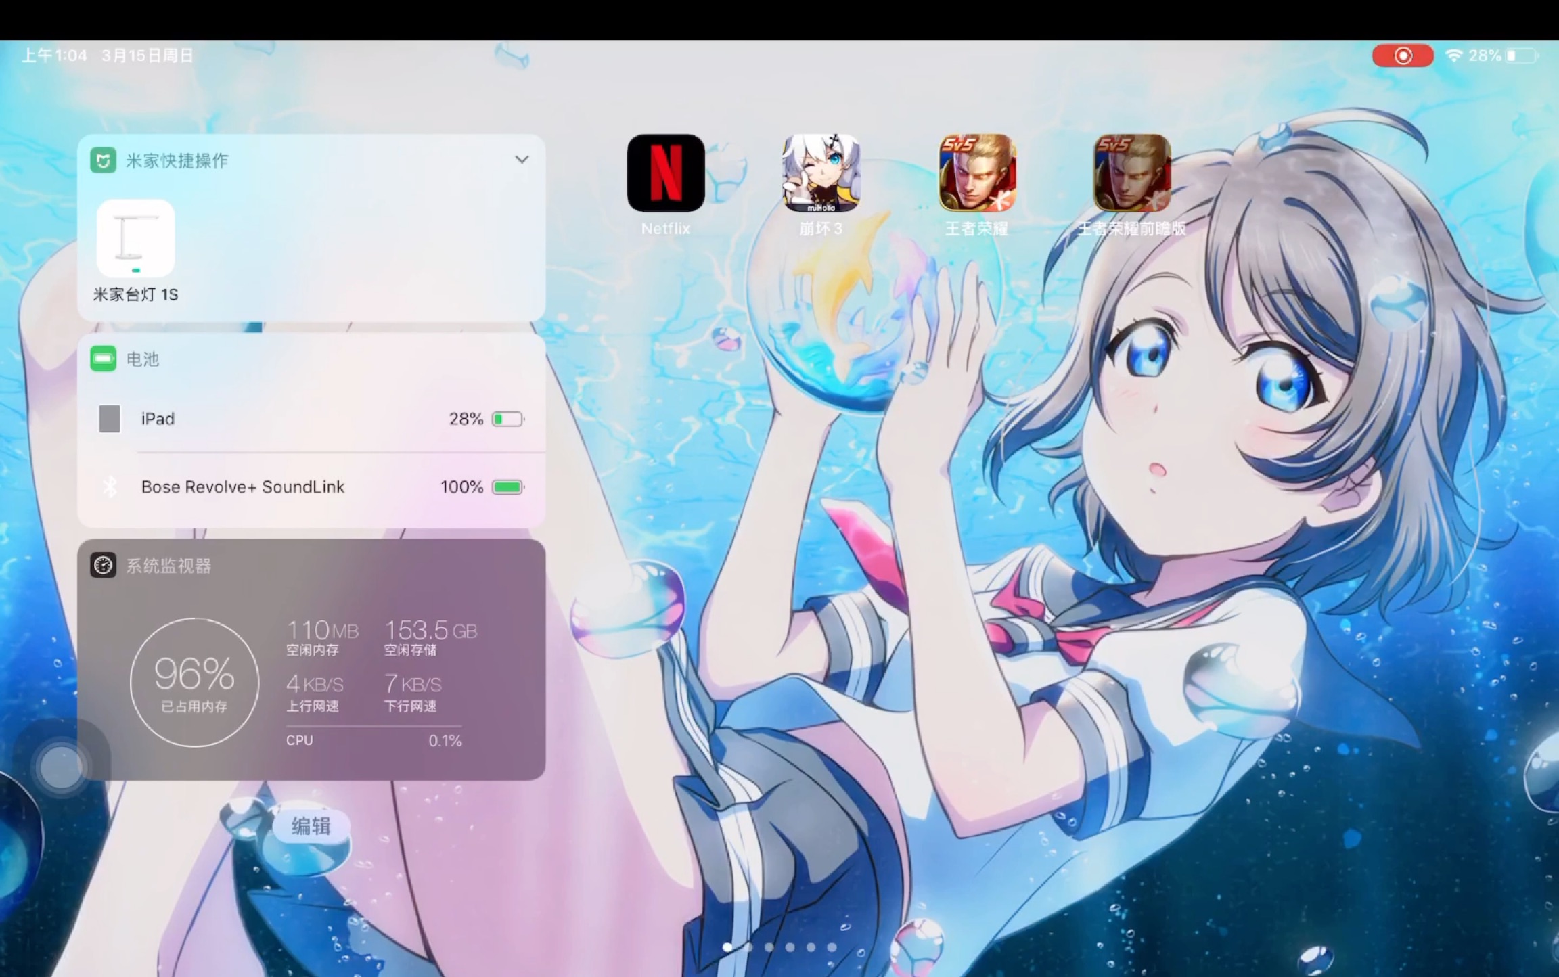
Task: Tap Bluetooth icon beside Bose Revolve+
Action: tap(110, 486)
